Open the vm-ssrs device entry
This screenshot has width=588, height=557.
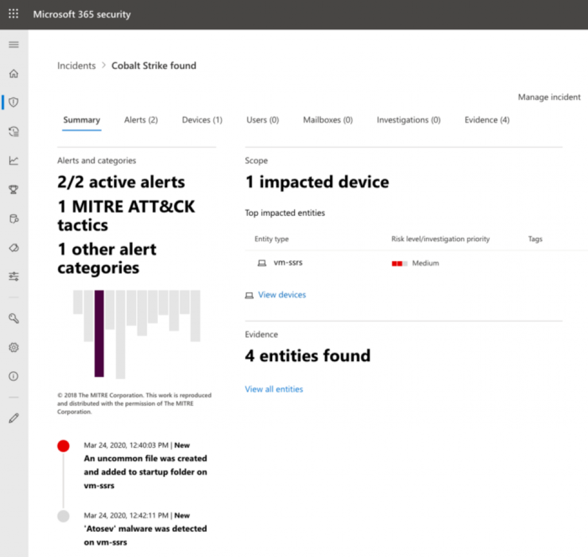click(x=288, y=262)
